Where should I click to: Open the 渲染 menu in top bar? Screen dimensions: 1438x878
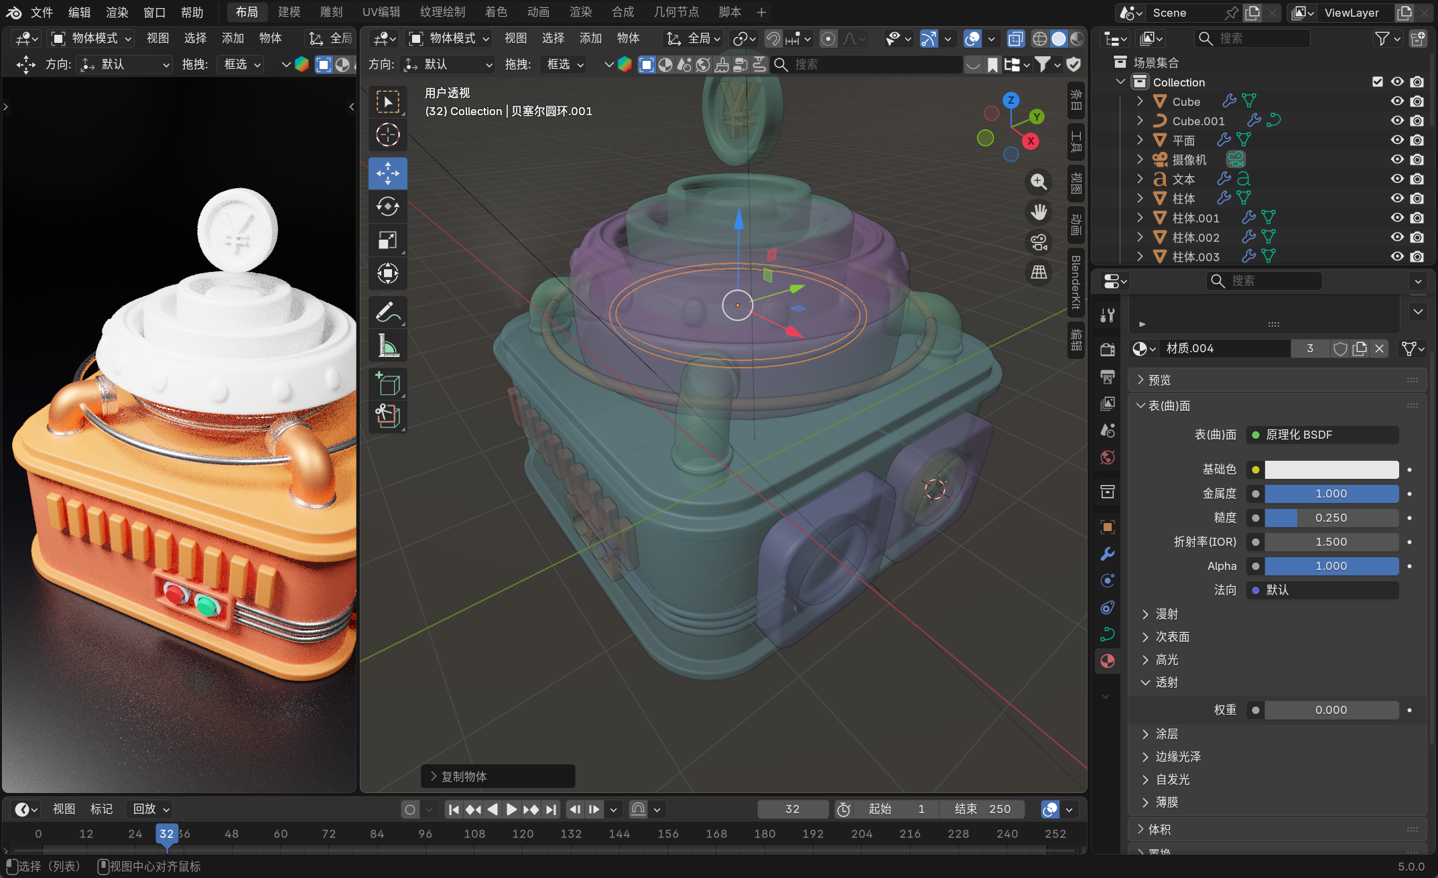pyautogui.click(x=117, y=12)
